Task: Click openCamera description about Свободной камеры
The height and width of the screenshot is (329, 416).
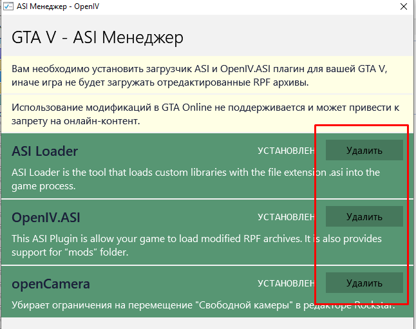Action: click(203, 305)
